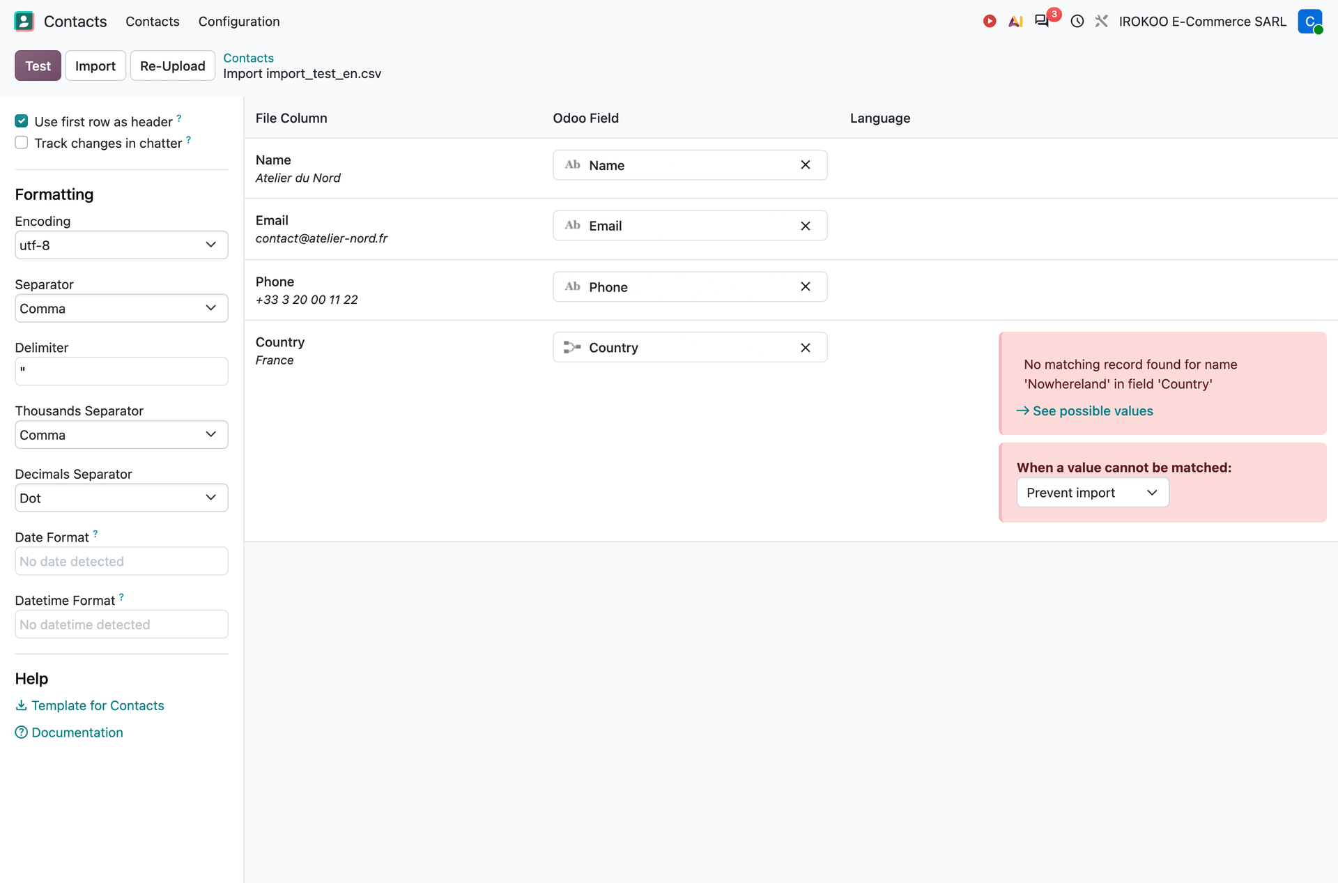Click help mark beside Date Format

tap(95, 534)
